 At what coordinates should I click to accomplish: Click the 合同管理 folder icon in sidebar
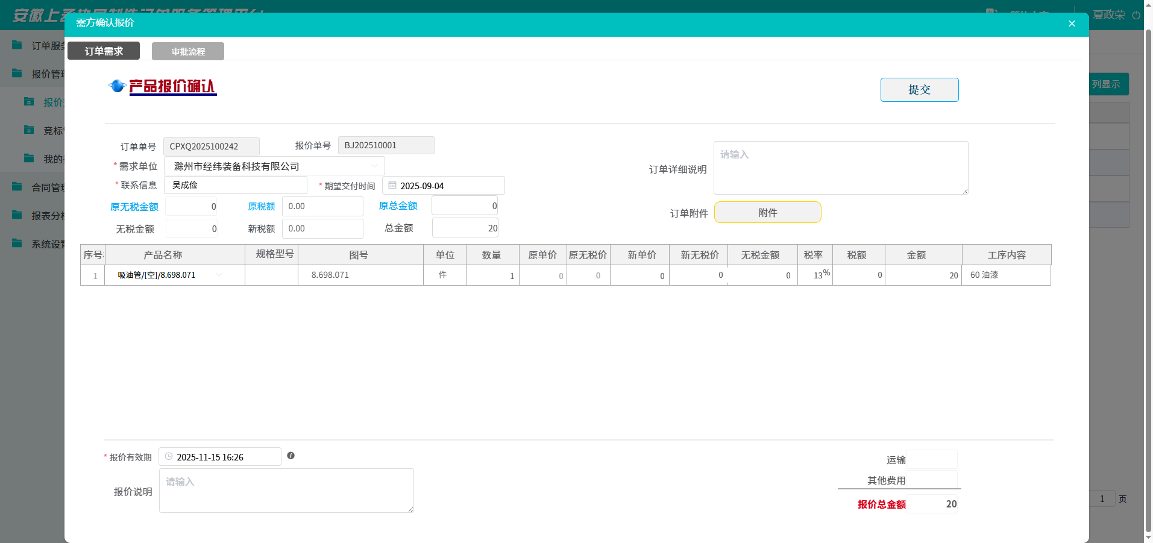(x=17, y=187)
